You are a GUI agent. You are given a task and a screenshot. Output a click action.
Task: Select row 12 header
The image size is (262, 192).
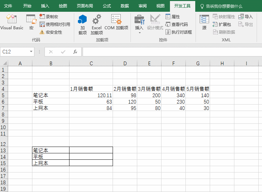coord(3,142)
